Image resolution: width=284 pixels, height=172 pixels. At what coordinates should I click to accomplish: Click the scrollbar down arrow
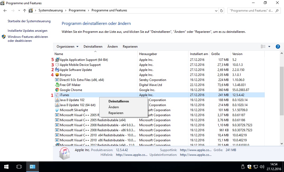point(282,144)
